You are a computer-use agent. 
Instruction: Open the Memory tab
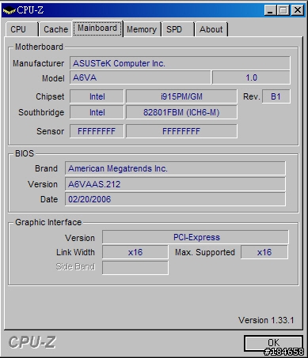coord(142,29)
